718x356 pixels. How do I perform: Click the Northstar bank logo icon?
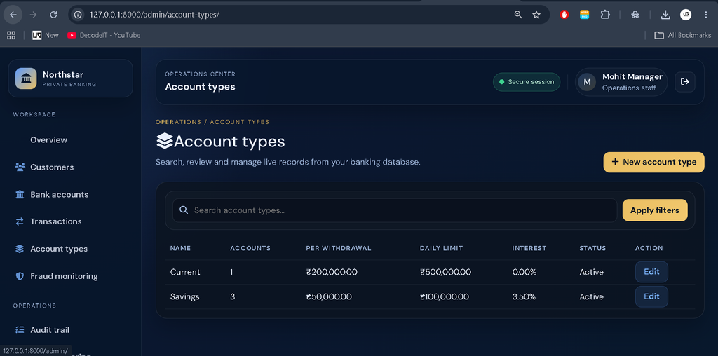[x=26, y=78]
